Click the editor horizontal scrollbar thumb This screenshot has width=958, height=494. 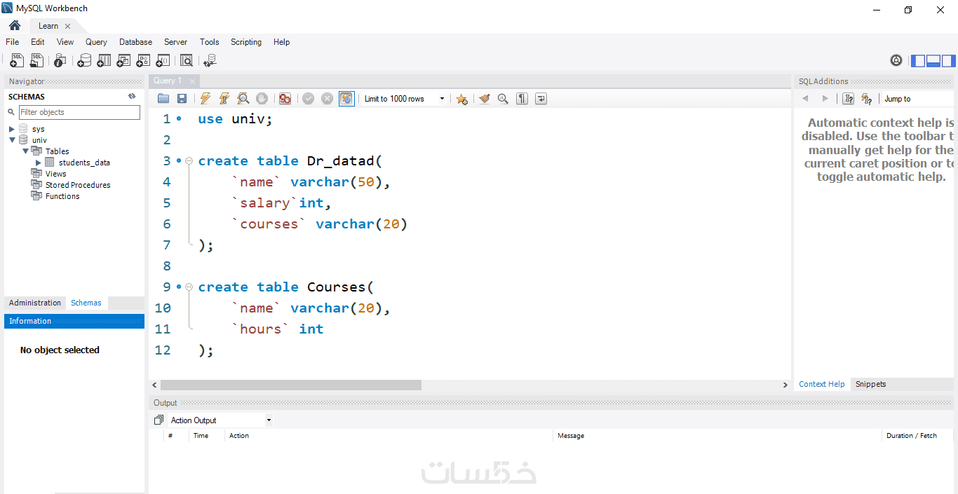(290, 385)
